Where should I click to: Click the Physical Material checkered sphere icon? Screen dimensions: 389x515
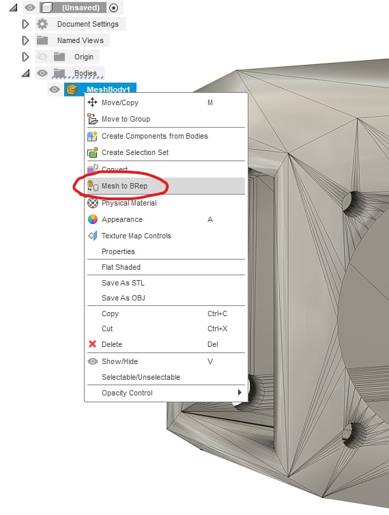tap(93, 203)
